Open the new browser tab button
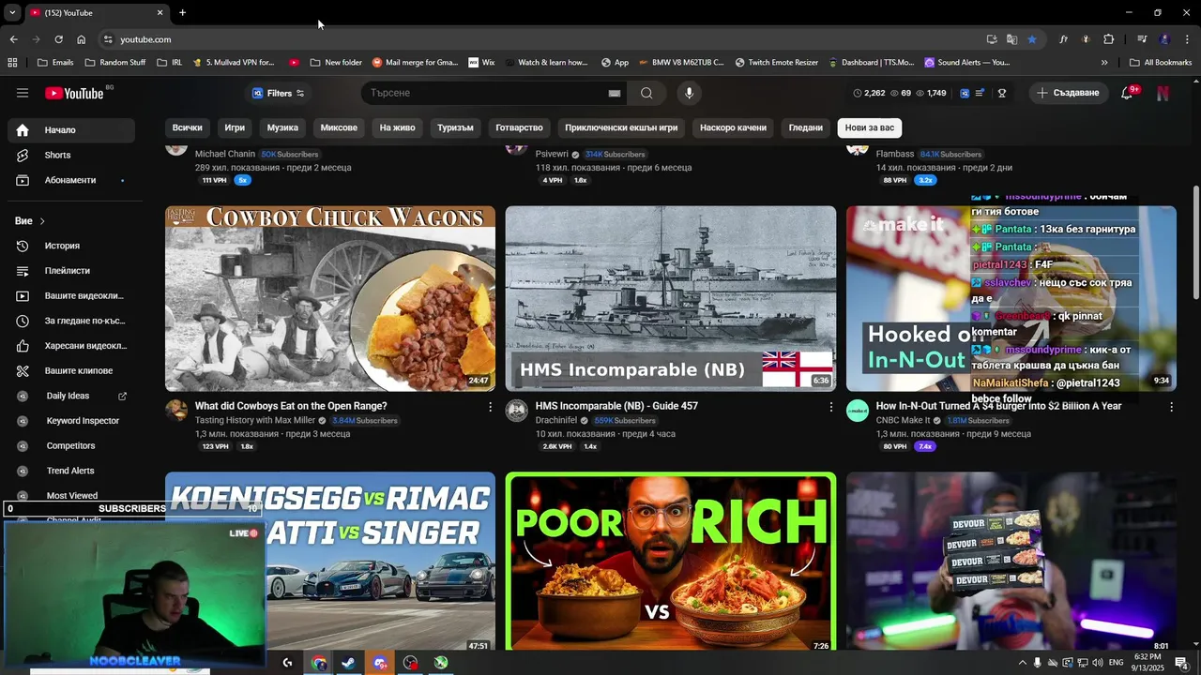 coord(182,12)
